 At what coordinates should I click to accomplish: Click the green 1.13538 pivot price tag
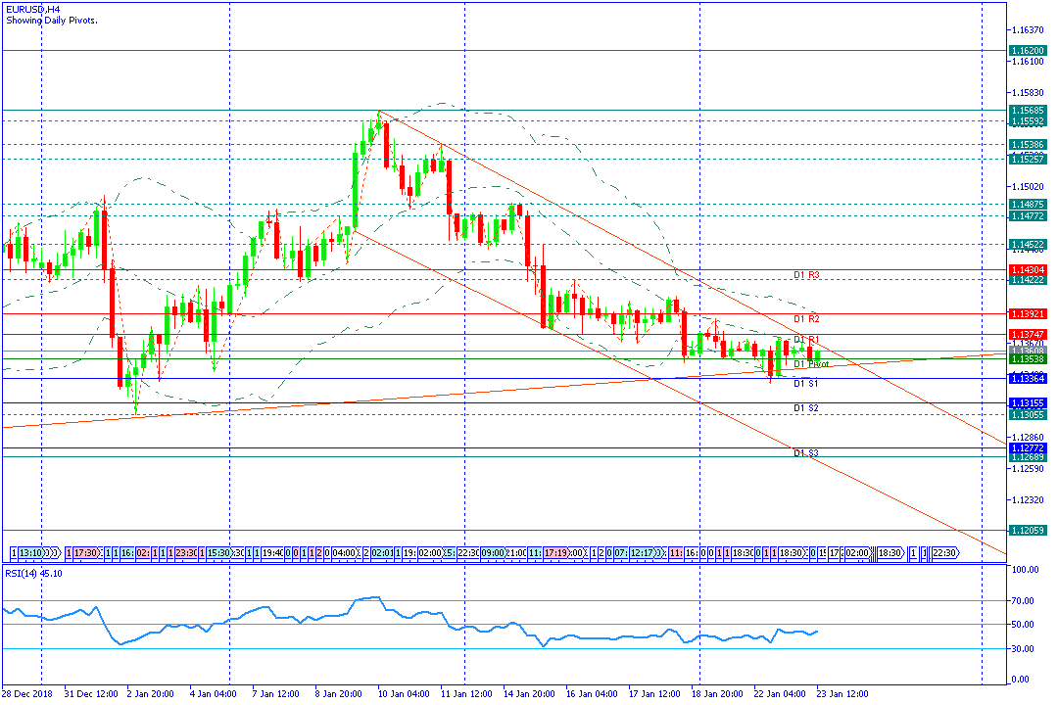tap(1028, 358)
